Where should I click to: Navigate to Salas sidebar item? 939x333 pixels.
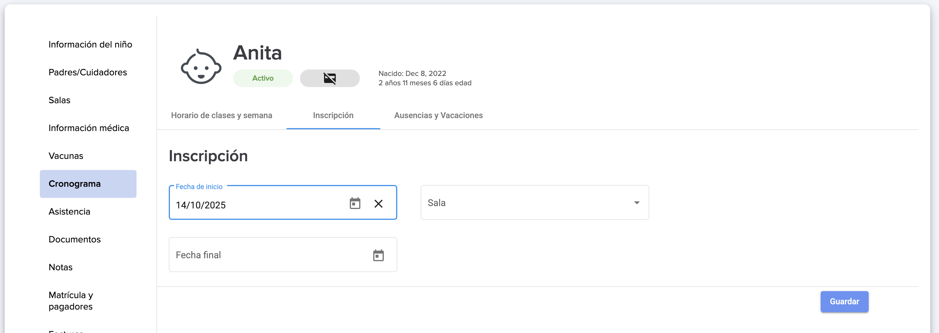(x=59, y=100)
